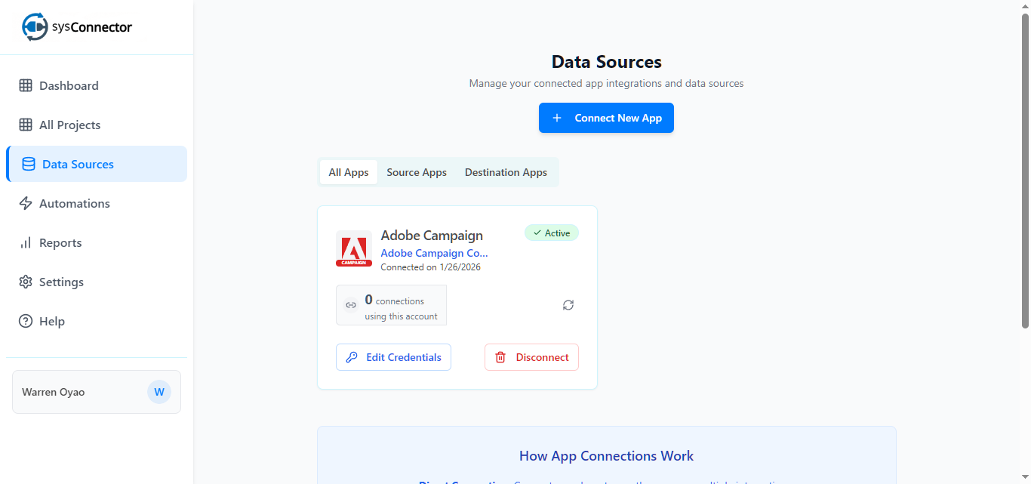Screen dimensions: 1031x484
Task: Go to All Projects
Action: (97, 125)
